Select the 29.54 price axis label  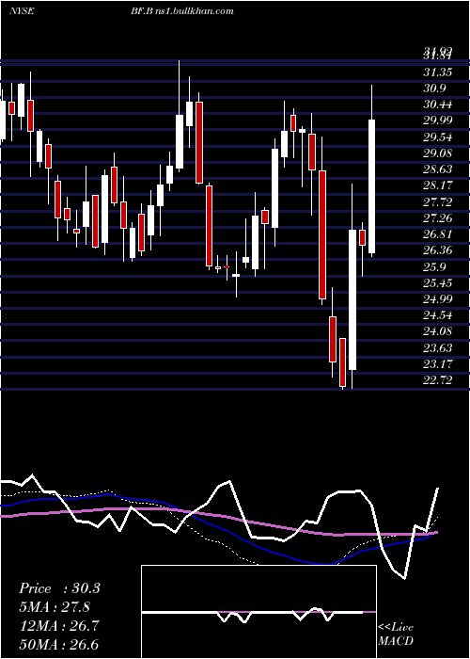[x=438, y=137]
